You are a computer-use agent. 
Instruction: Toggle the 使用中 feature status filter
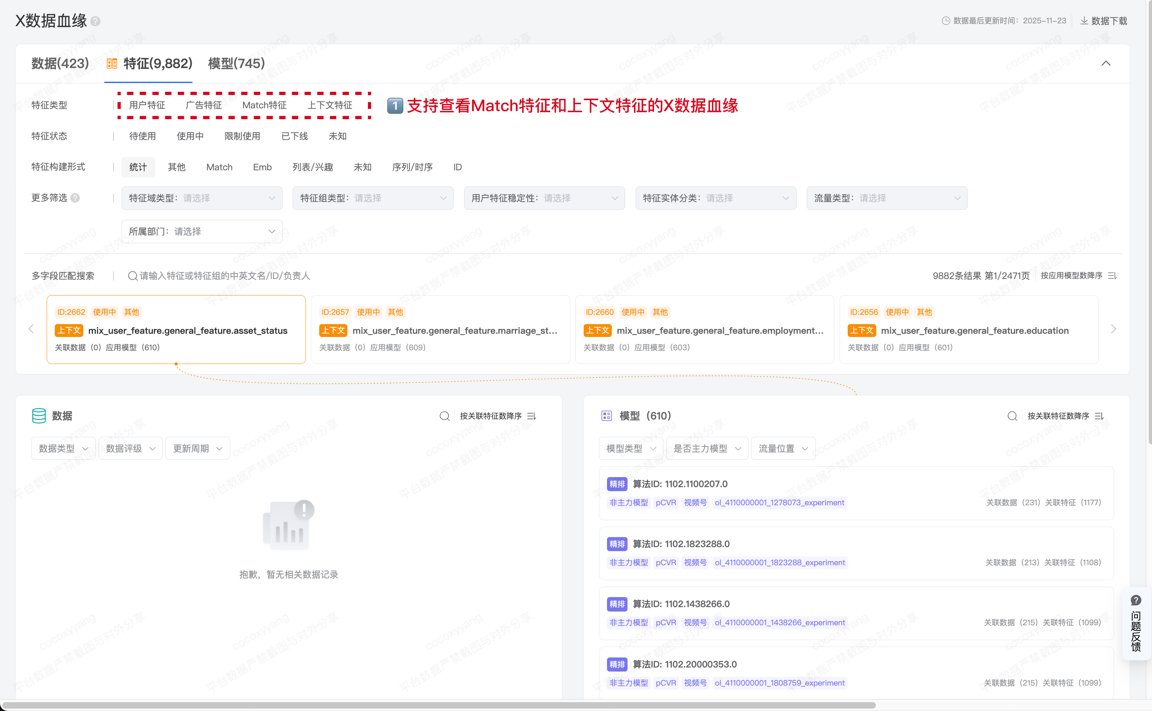tap(190, 136)
